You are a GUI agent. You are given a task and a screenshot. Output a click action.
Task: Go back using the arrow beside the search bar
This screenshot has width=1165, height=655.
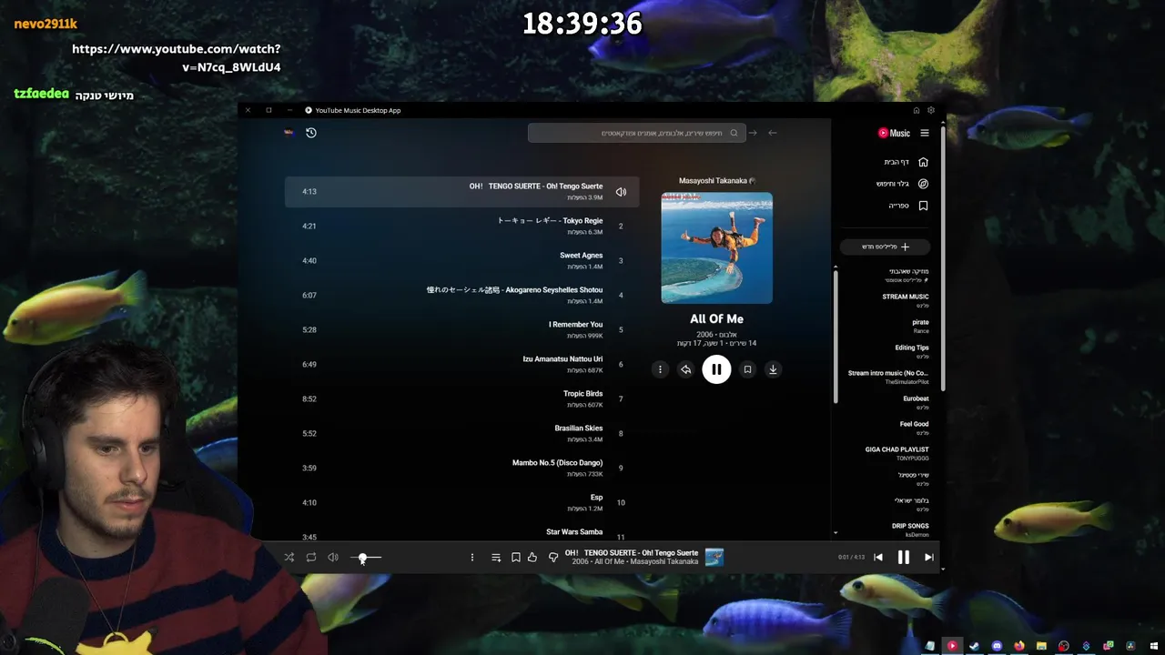(x=773, y=133)
